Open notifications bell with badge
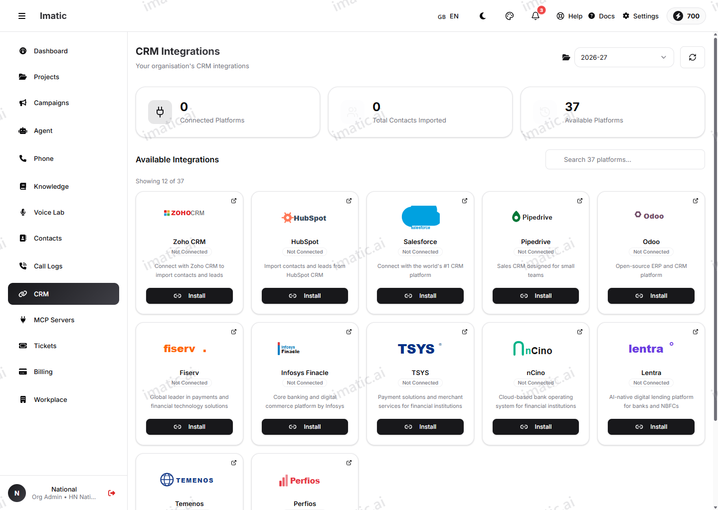Viewport: 718px width, 510px height. [536, 16]
